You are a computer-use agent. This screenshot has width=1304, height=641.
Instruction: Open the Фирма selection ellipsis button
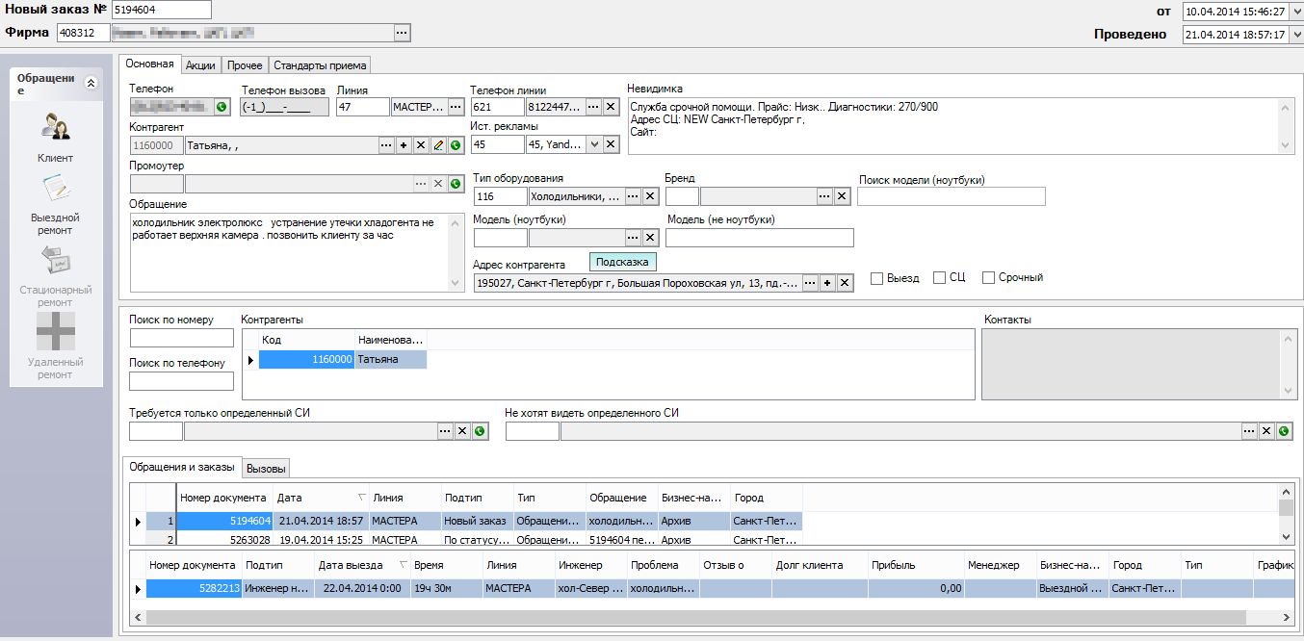402,33
